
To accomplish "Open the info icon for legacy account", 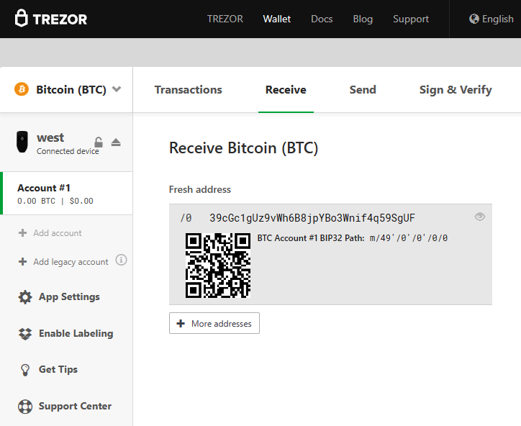I will click(x=121, y=260).
